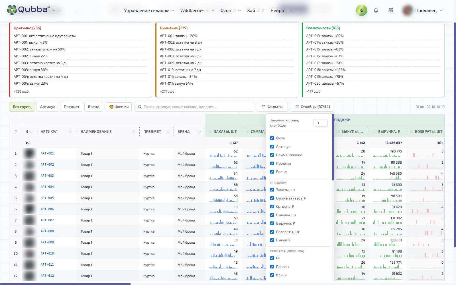This screenshot has height=285, width=456.
Task: Group table by Артикул
Action: (48, 107)
